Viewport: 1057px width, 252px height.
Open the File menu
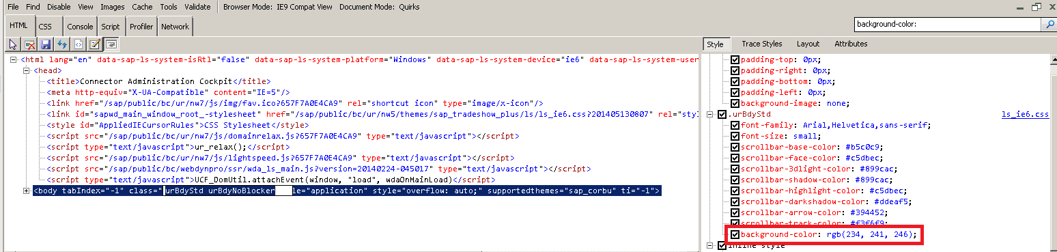pyautogui.click(x=13, y=7)
